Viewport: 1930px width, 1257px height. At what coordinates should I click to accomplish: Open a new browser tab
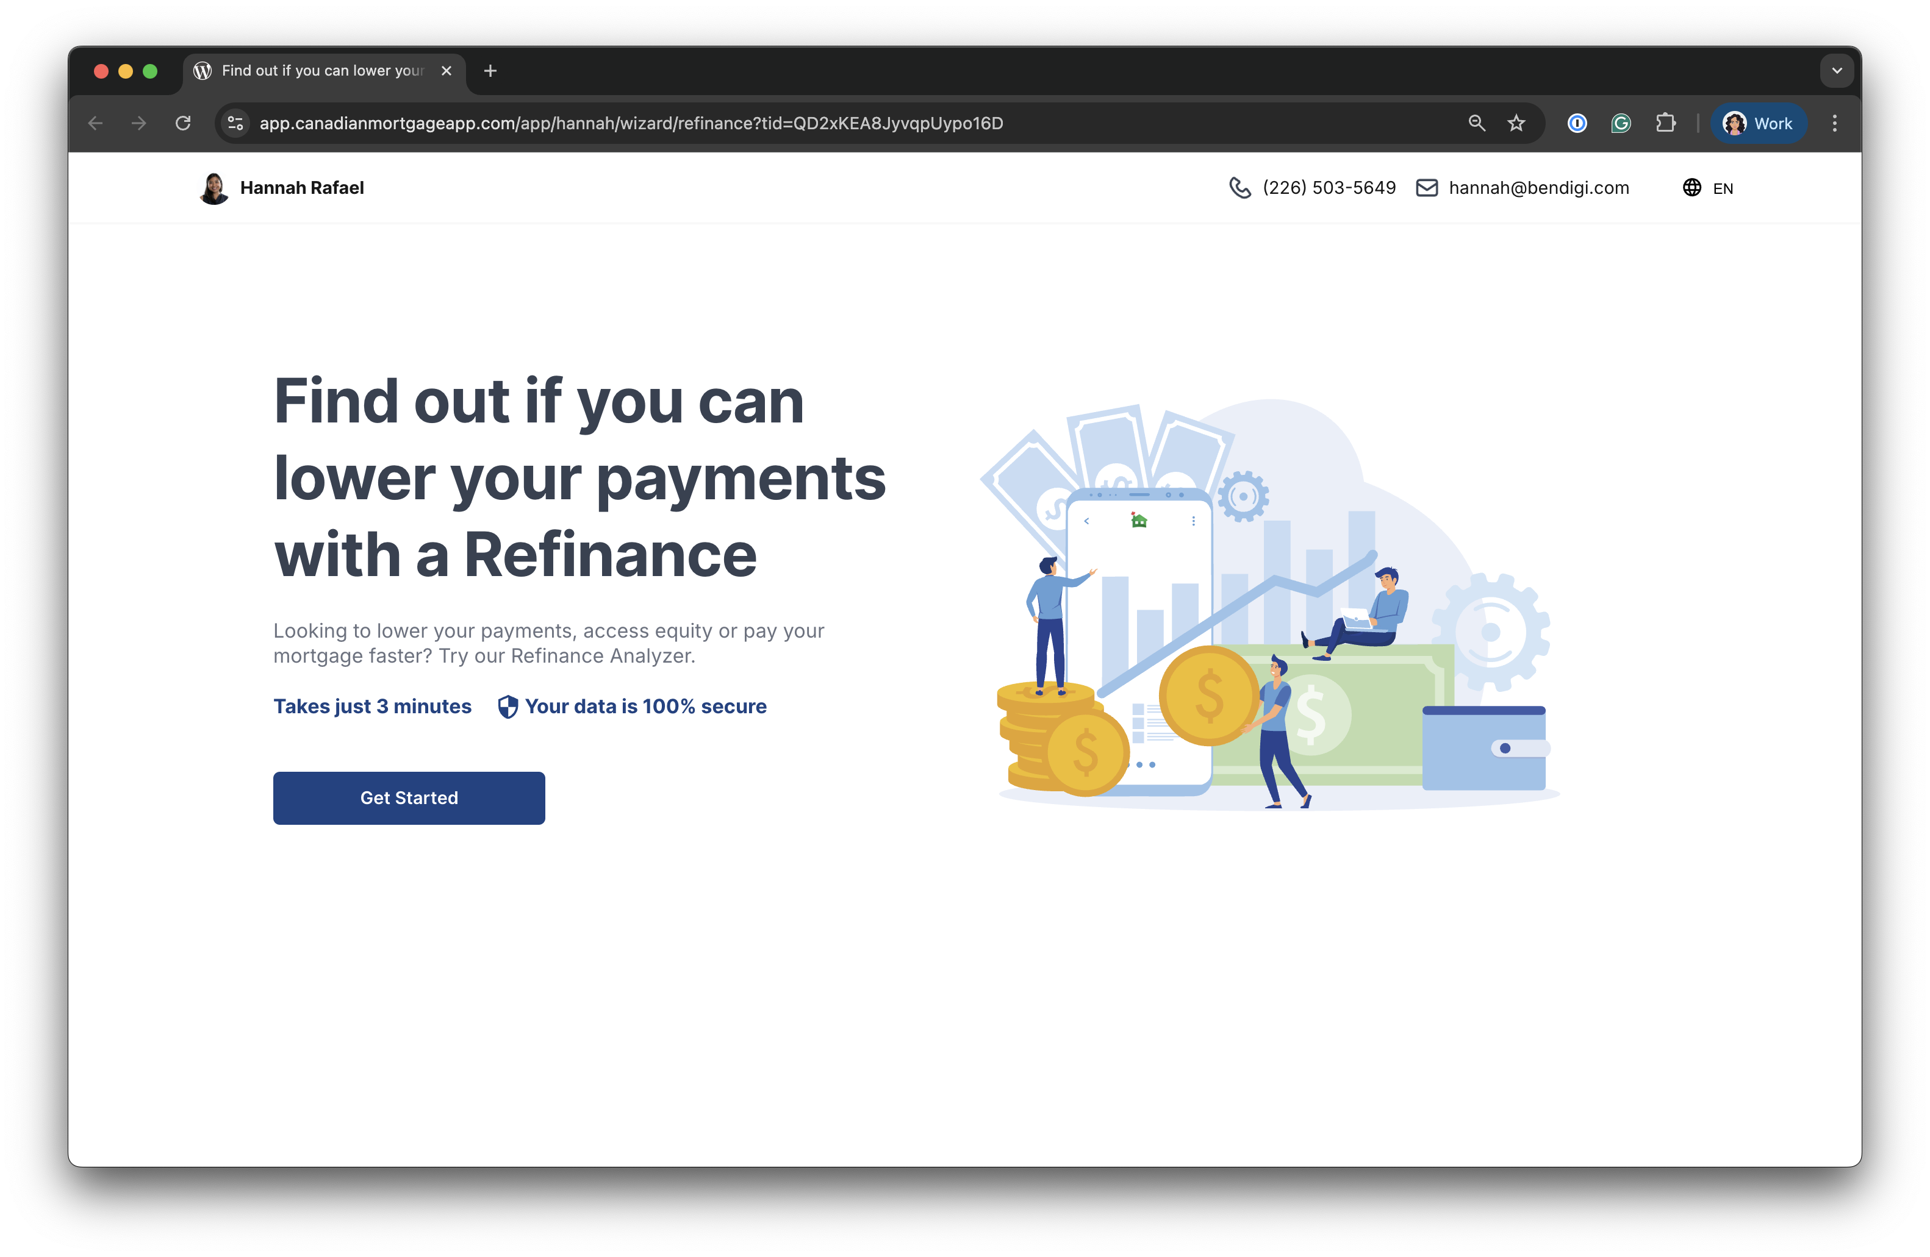coord(490,71)
